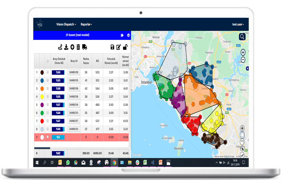Open the route planning icon in toolbar
This screenshot has height=180, width=282.
click(x=60, y=47)
